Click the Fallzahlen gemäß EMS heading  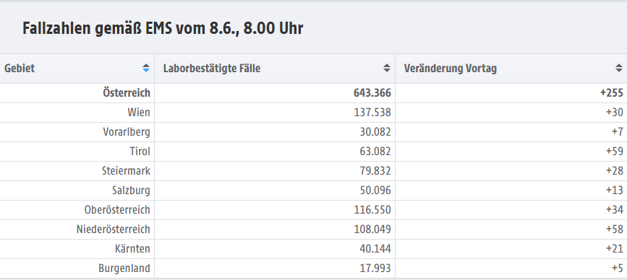point(162,29)
